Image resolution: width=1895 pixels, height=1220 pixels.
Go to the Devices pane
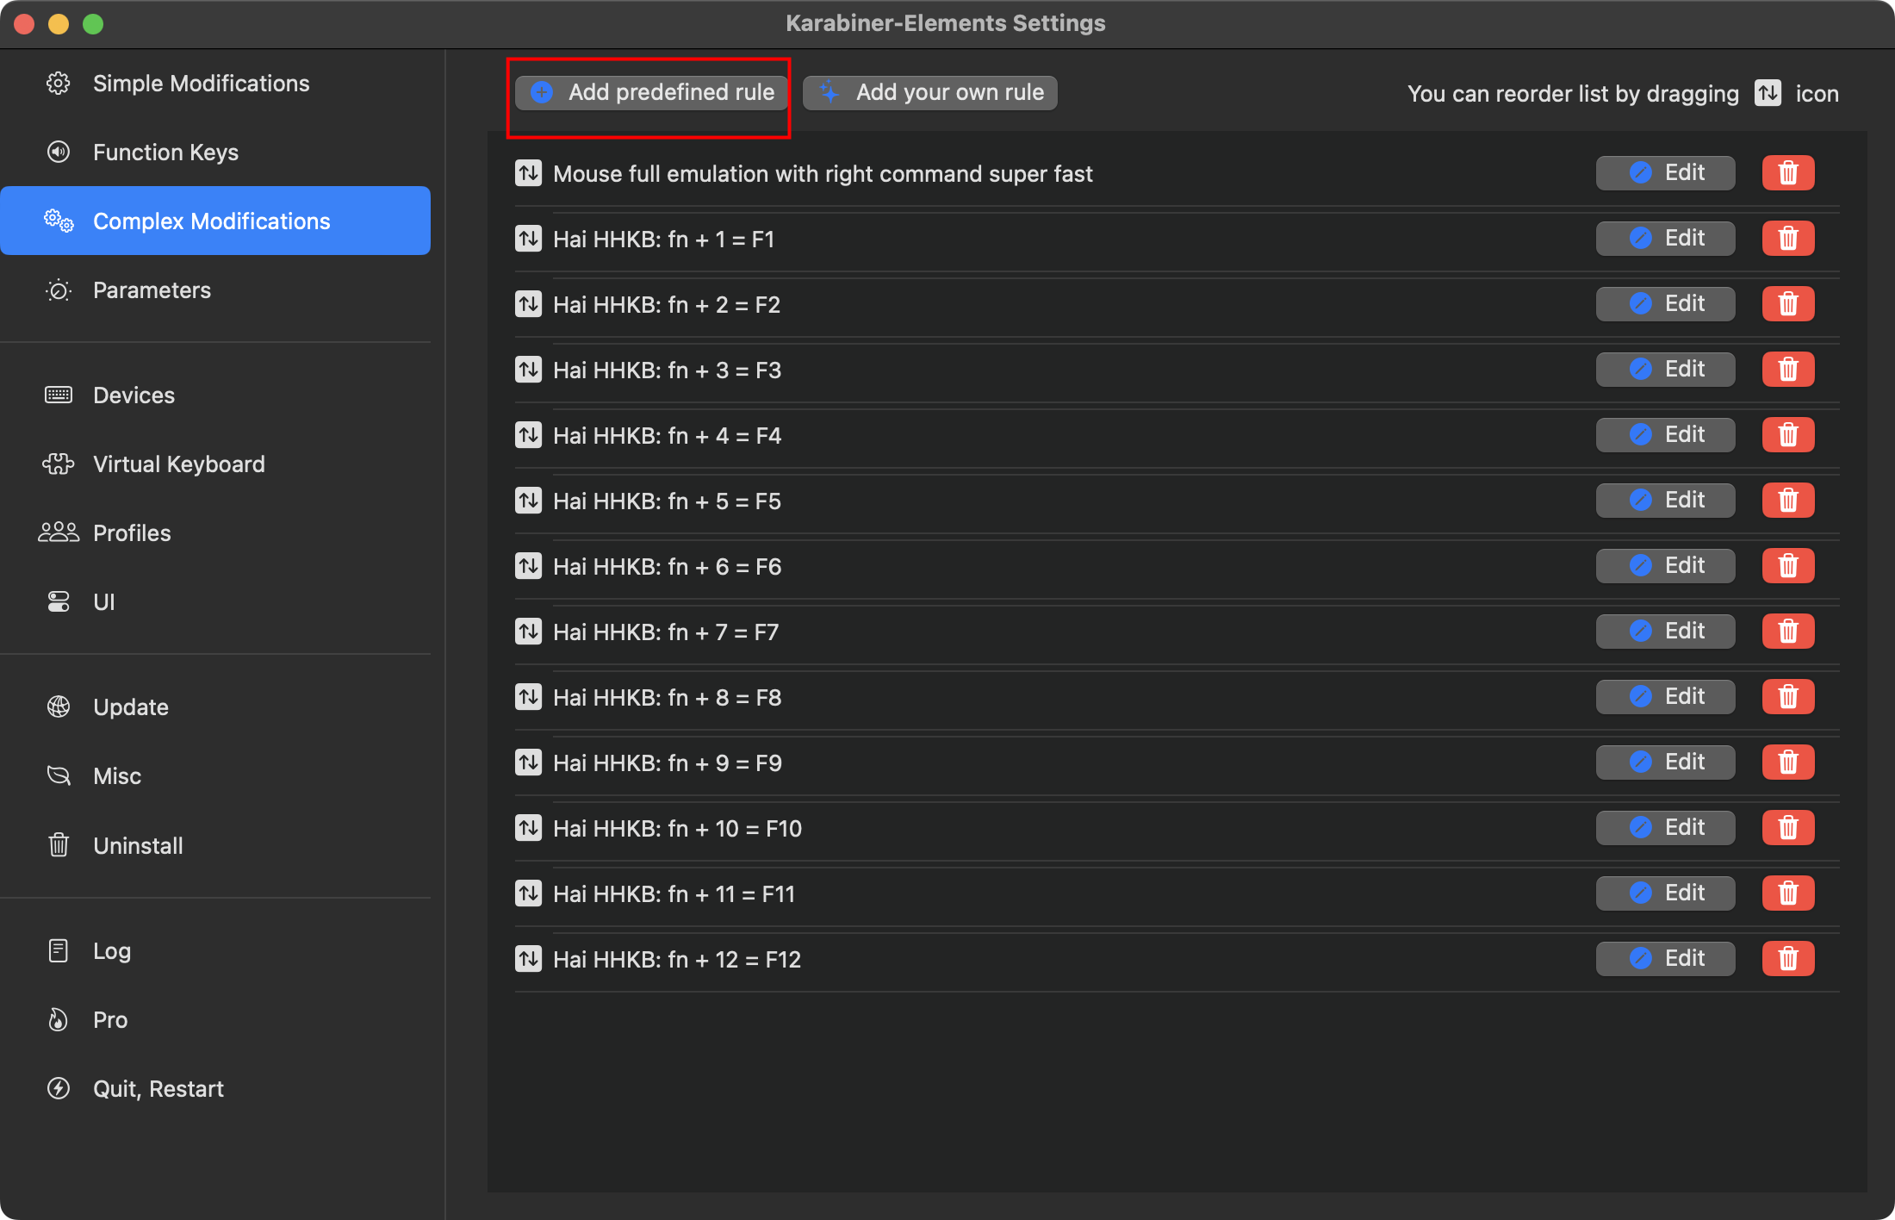(x=134, y=395)
